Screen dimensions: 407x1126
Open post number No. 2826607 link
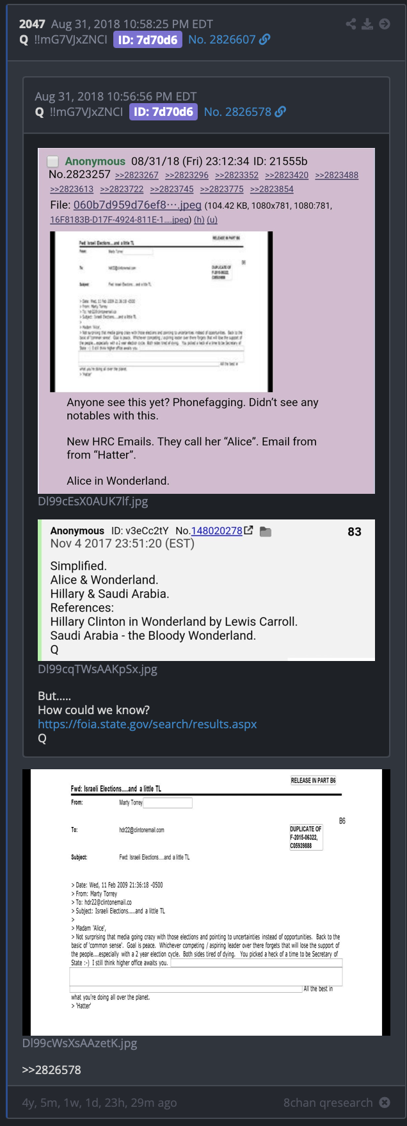(222, 39)
